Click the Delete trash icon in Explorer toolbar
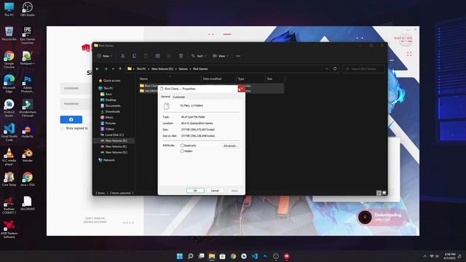Screen dimensions: 466x262 (x=181, y=56)
